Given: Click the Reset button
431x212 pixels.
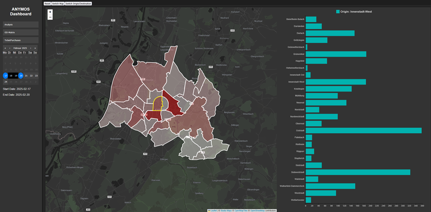Looking at the screenshot, I should click(x=47, y=4).
